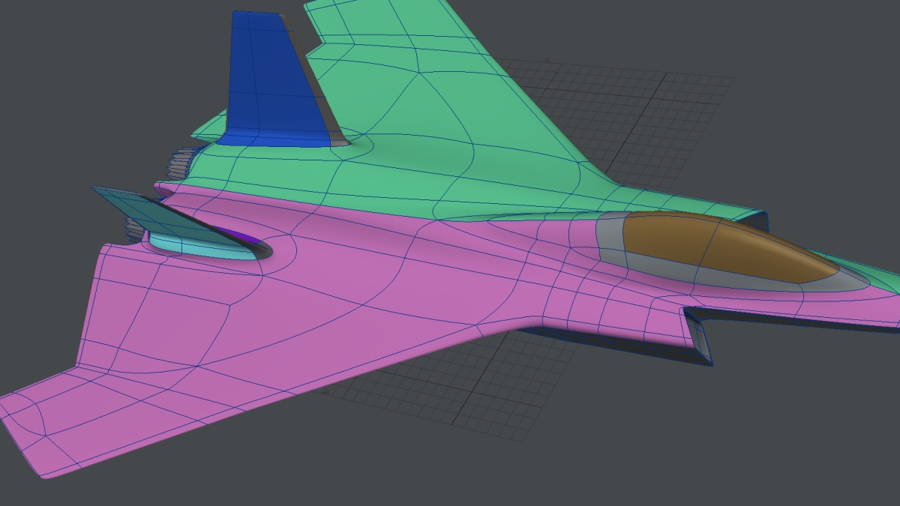
Task: Select the small purple patch beside tilted fin
Action: click(x=244, y=238)
